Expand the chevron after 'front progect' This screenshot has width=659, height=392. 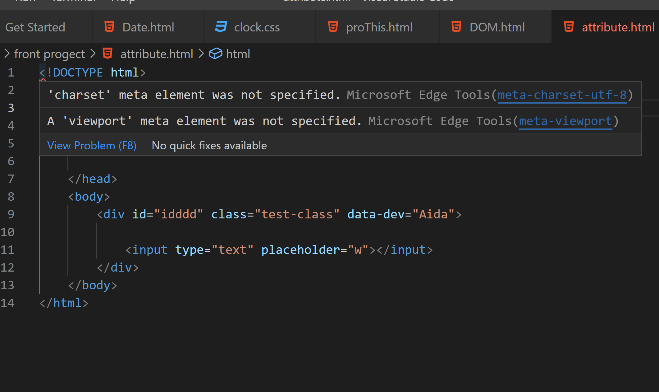click(93, 54)
